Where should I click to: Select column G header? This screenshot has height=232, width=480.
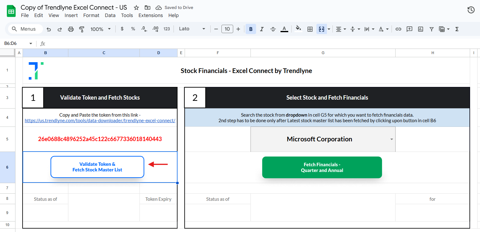pos(323,53)
